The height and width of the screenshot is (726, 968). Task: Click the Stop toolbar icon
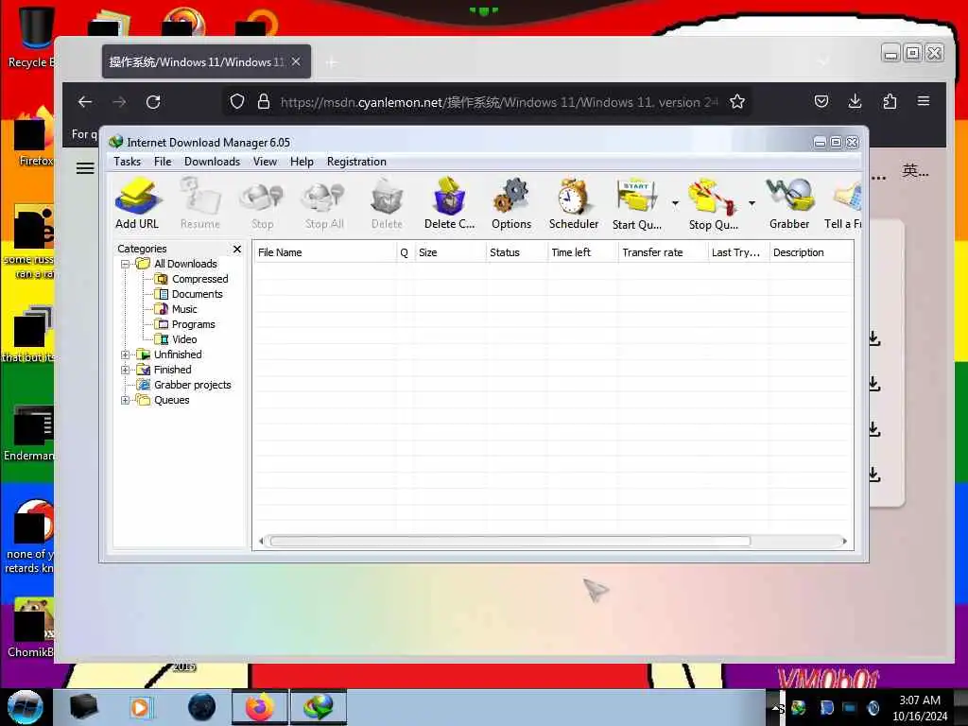pos(262,203)
